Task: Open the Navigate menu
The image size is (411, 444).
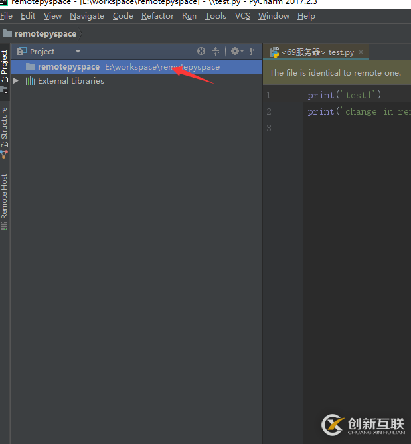Action: [x=87, y=16]
